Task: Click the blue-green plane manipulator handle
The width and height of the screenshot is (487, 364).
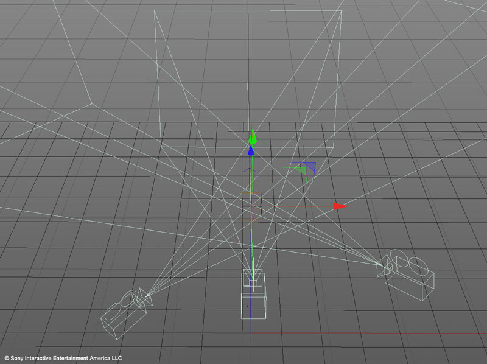Action: click(x=301, y=171)
